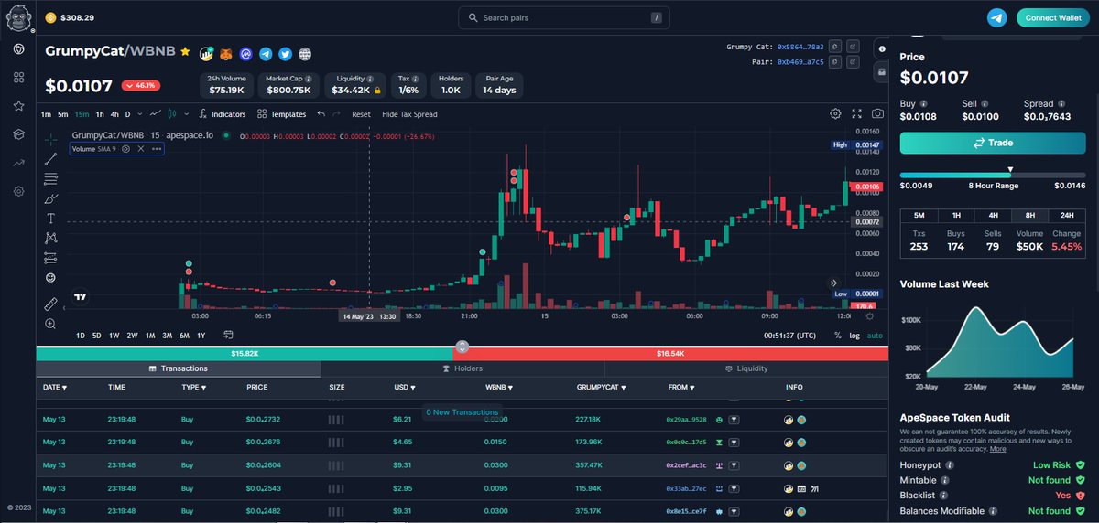The width and height of the screenshot is (1099, 523).
Task: Undo last chart action
Action: tap(320, 114)
